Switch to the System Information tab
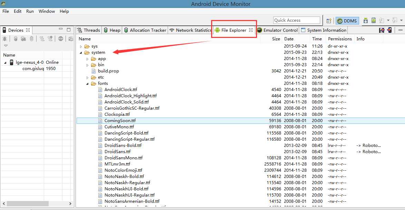This screenshot has height=210, width=405. pos(324,30)
